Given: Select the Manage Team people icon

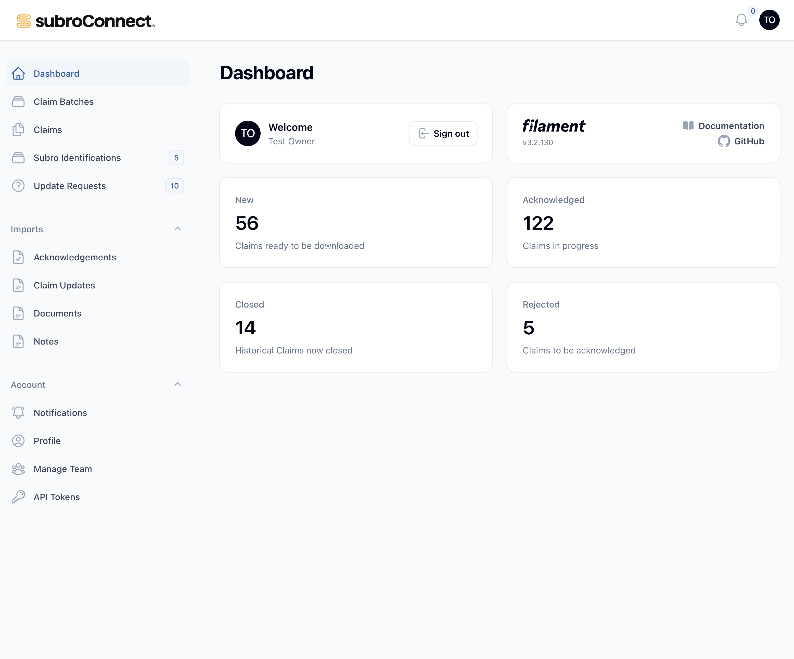Looking at the screenshot, I should point(19,469).
